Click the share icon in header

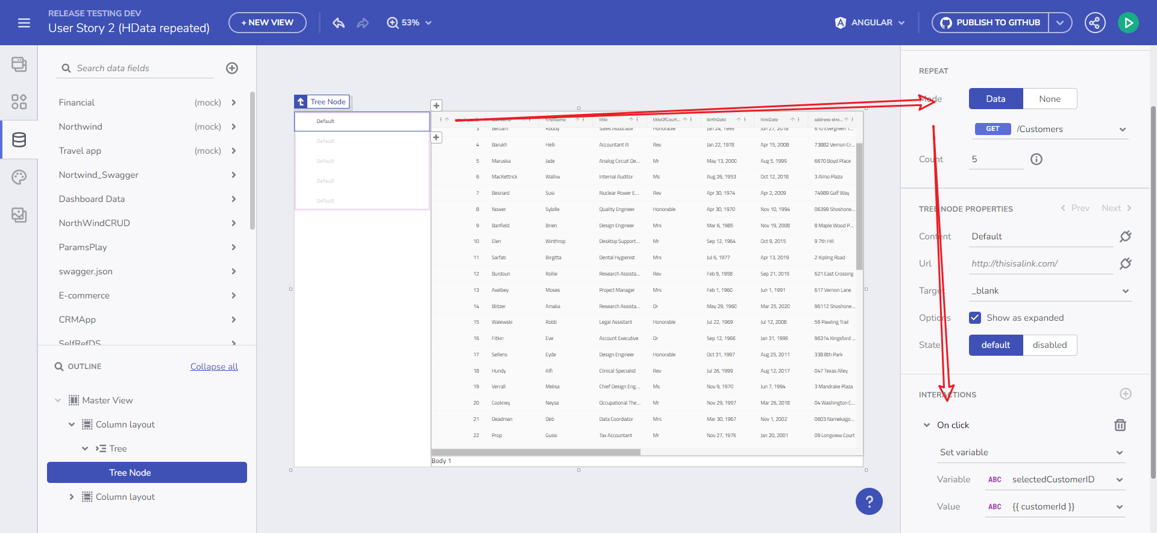[x=1094, y=23]
